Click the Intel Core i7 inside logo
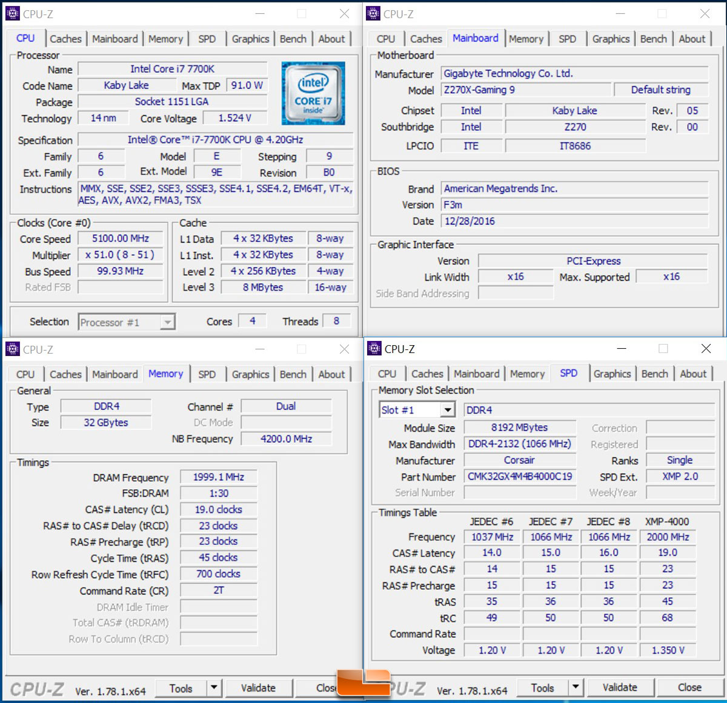Viewport: 727px width, 703px height. (x=313, y=93)
